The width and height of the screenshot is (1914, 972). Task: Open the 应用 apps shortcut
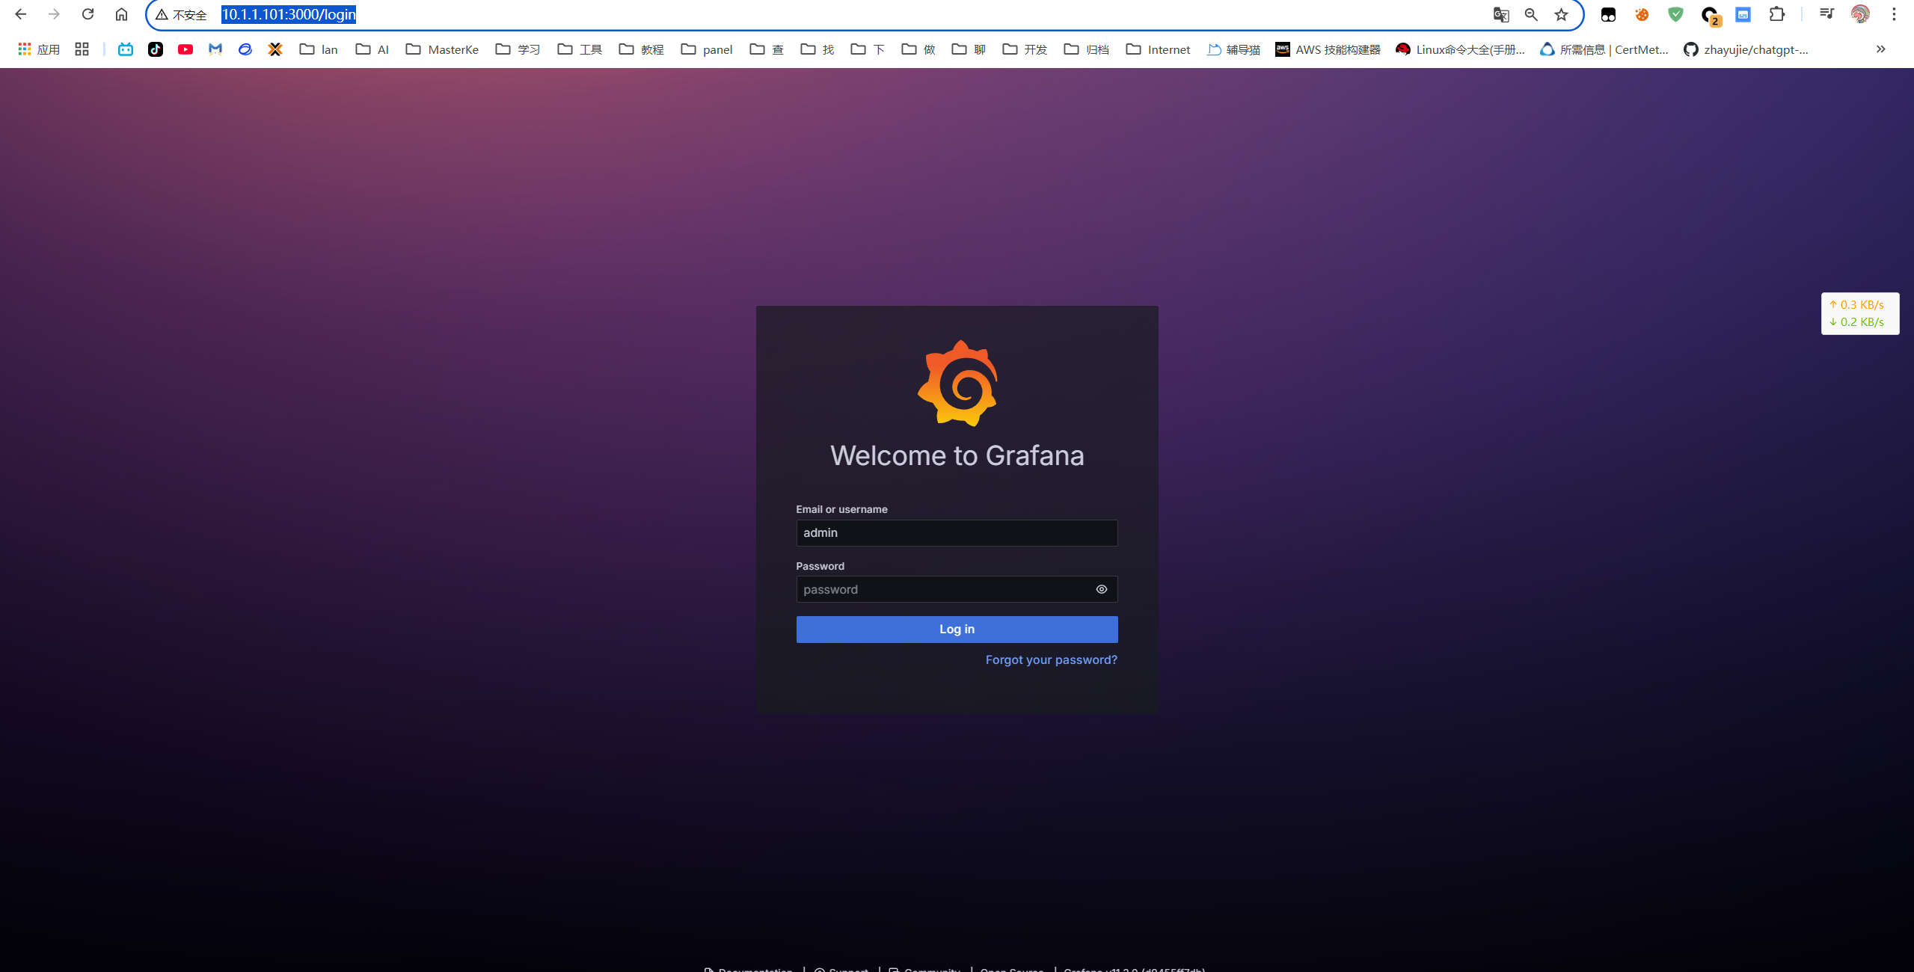39,49
